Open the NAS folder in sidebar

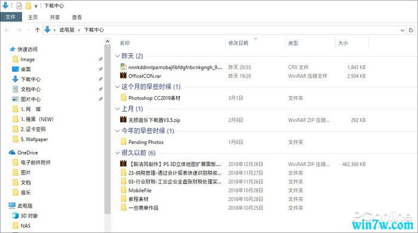[x=26, y=226]
